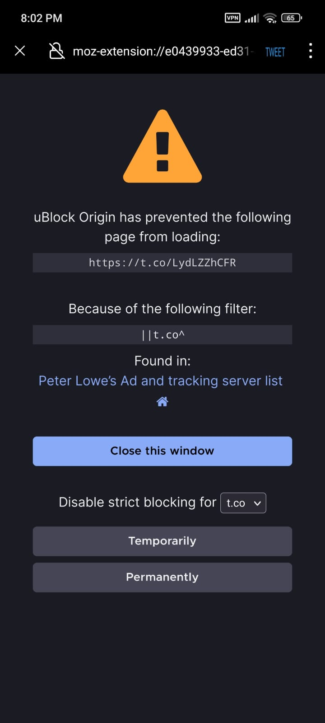Viewport: 325px width, 723px height.
Task: Tap the blocked URL https://t.co/LydLZZhCFR
Action: pos(162,263)
